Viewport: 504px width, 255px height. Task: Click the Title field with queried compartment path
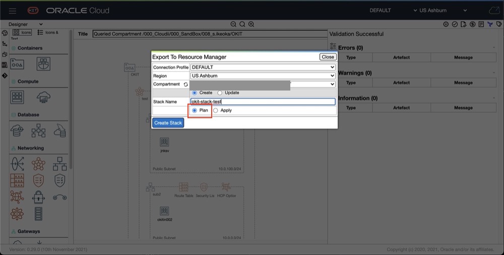click(210, 34)
